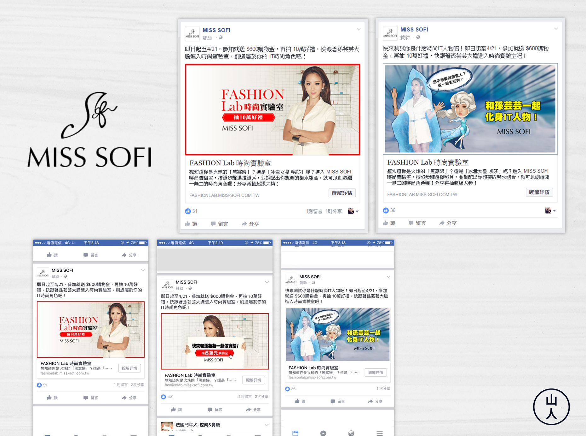Image resolution: width=586 pixels, height=436 pixels.
Task: Tap the Fashion Lab banner in the 51-like phone post
Action: [91, 329]
